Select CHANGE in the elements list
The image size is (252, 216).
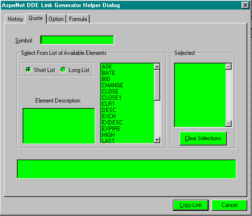coord(128,85)
